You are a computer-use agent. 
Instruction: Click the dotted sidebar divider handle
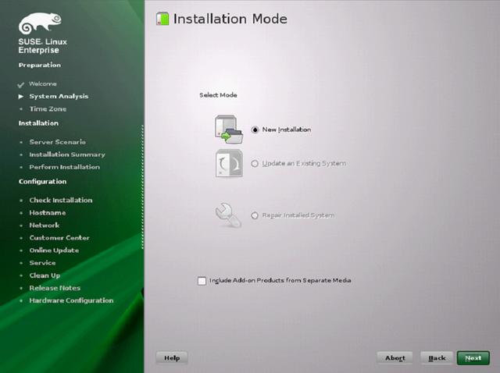pos(142,186)
